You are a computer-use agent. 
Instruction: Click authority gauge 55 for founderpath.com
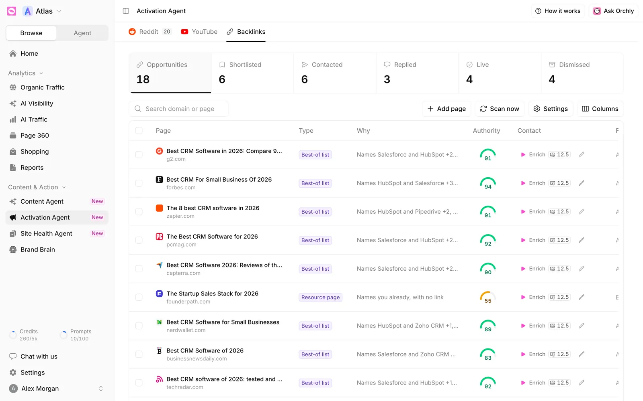pyautogui.click(x=488, y=297)
